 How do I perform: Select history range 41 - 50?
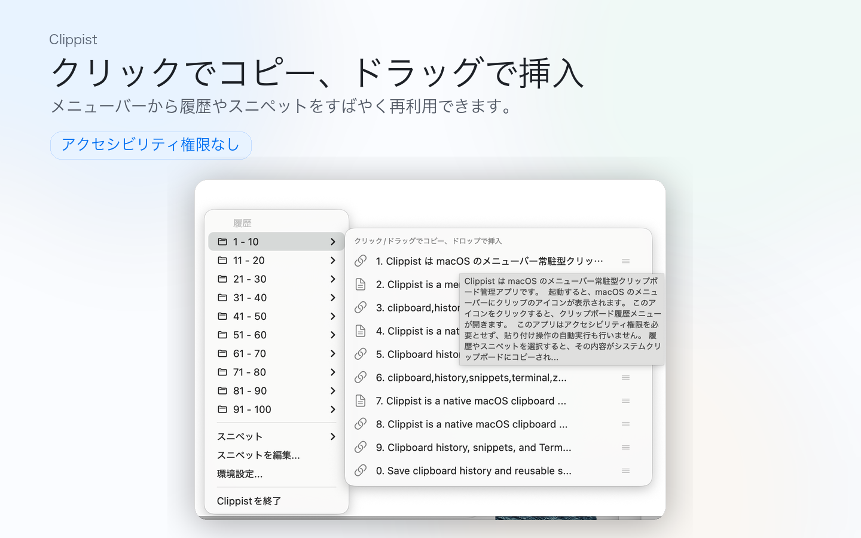tap(276, 316)
